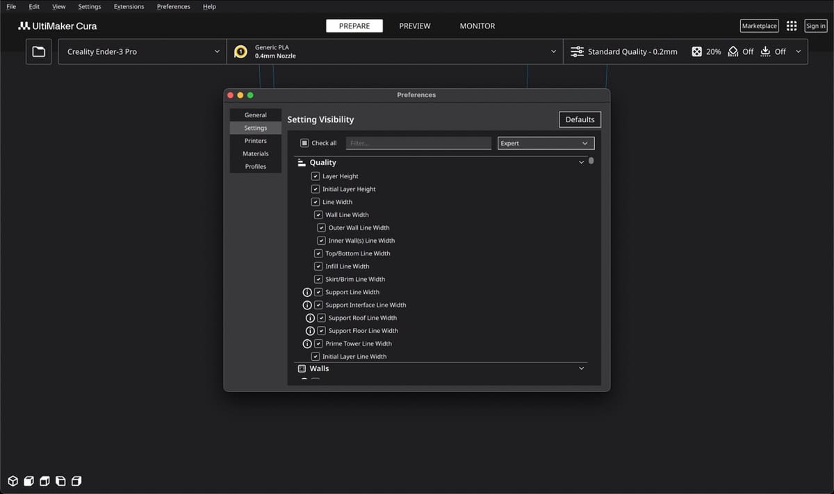Click the Open File folder icon

(x=39, y=52)
